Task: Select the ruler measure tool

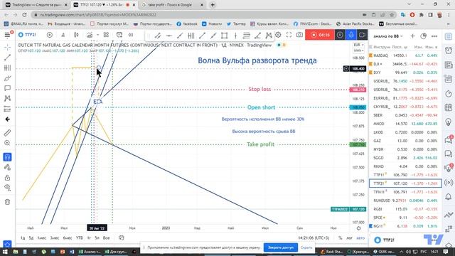Action: point(7,133)
